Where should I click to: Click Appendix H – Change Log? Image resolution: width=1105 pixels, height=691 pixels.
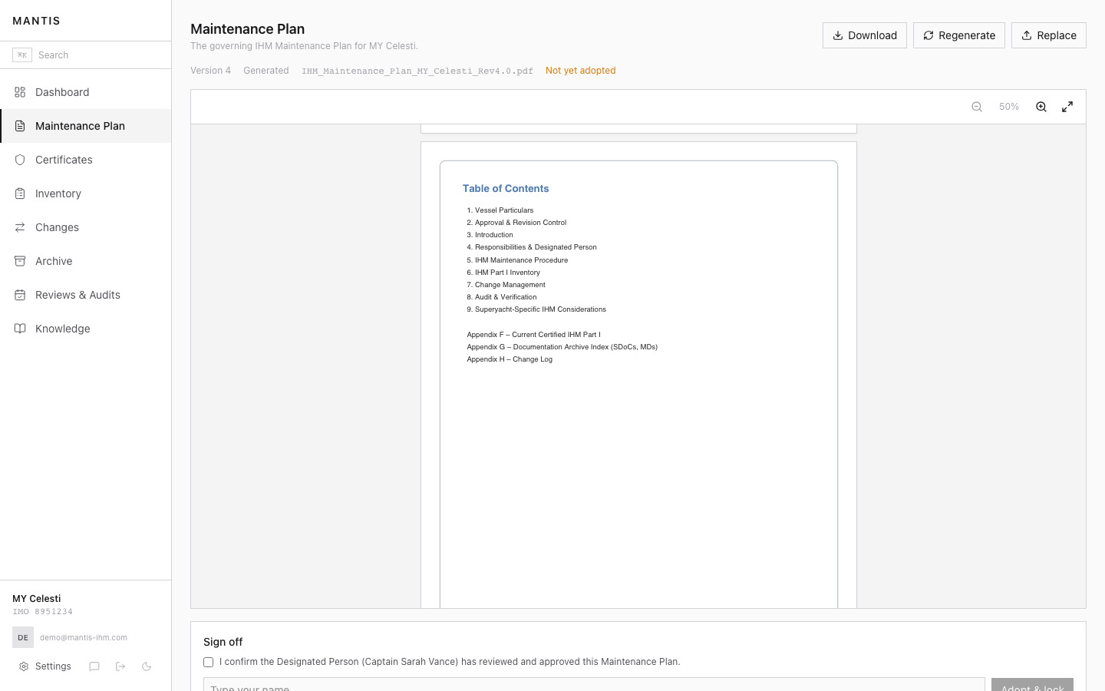[x=510, y=359]
